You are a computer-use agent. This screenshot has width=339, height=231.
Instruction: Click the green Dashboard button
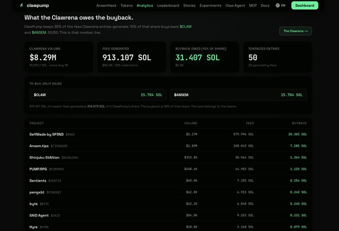[x=305, y=5]
